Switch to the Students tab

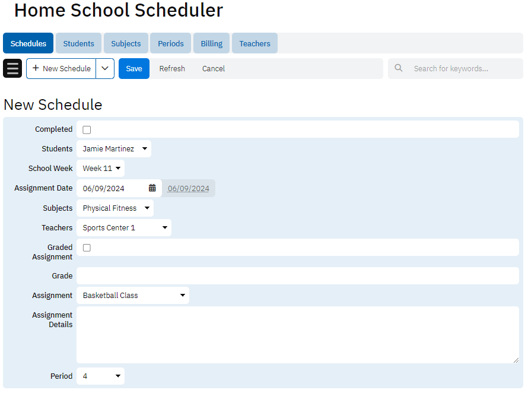(x=78, y=43)
